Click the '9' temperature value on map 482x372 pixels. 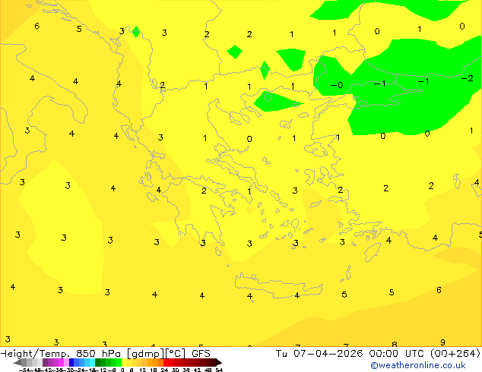(442, 342)
